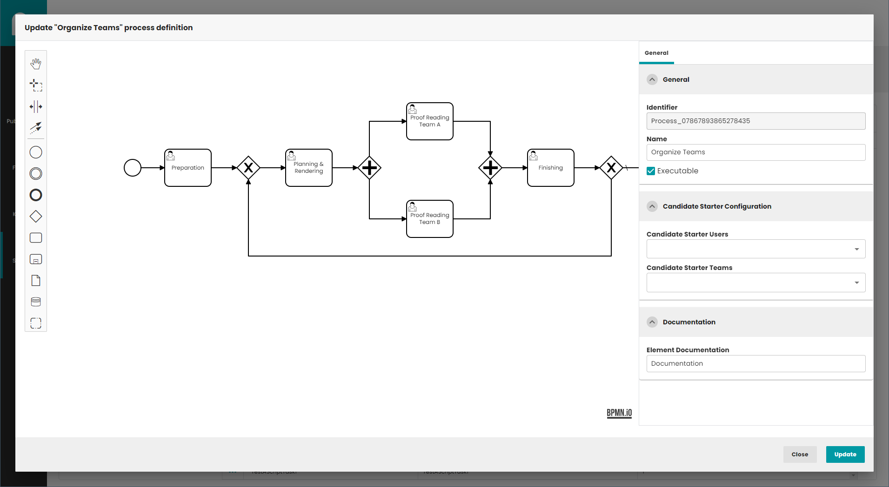Switch to the General tab
The width and height of the screenshot is (889, 487).
tap(656, 53)
